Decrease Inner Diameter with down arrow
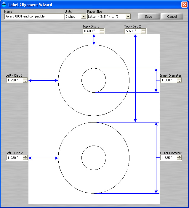Viewport: 189px width, 208px height. coord(179,81)
